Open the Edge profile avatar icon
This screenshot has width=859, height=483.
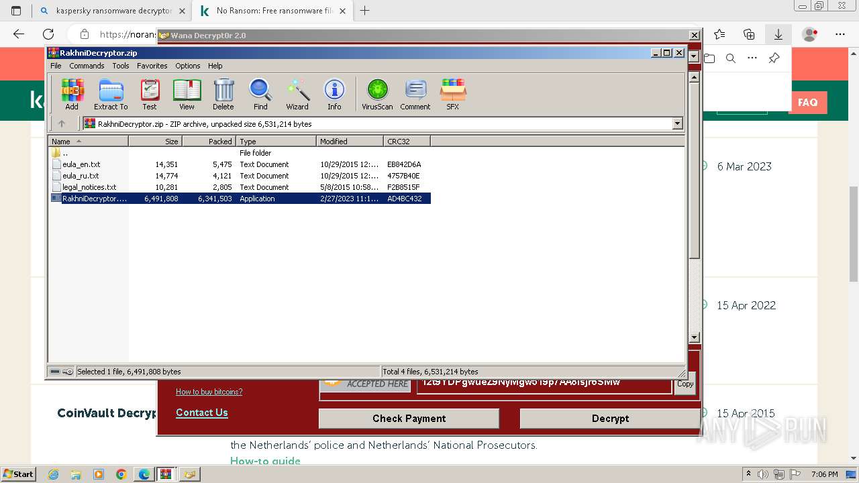pos(810,34)
